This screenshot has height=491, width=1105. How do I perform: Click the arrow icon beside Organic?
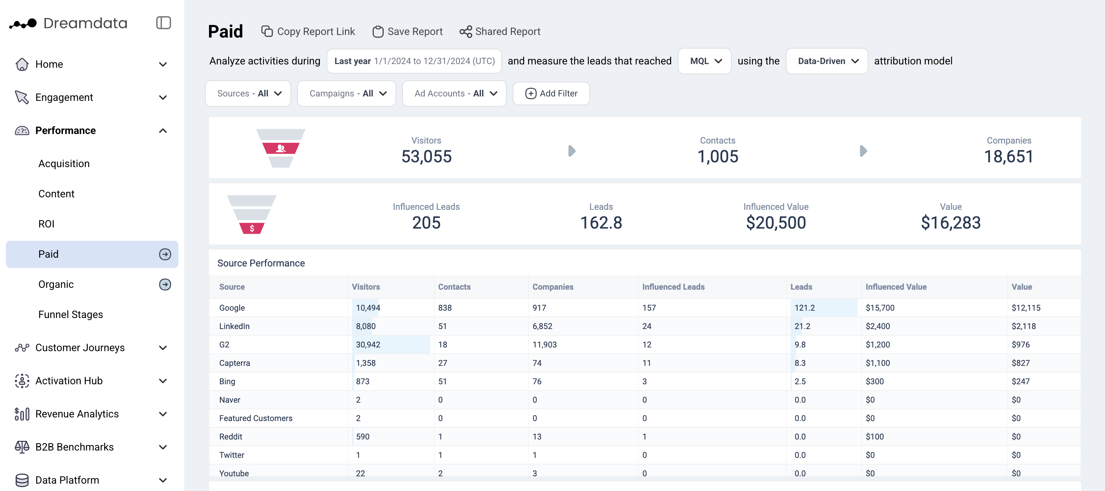pos(165,285)
